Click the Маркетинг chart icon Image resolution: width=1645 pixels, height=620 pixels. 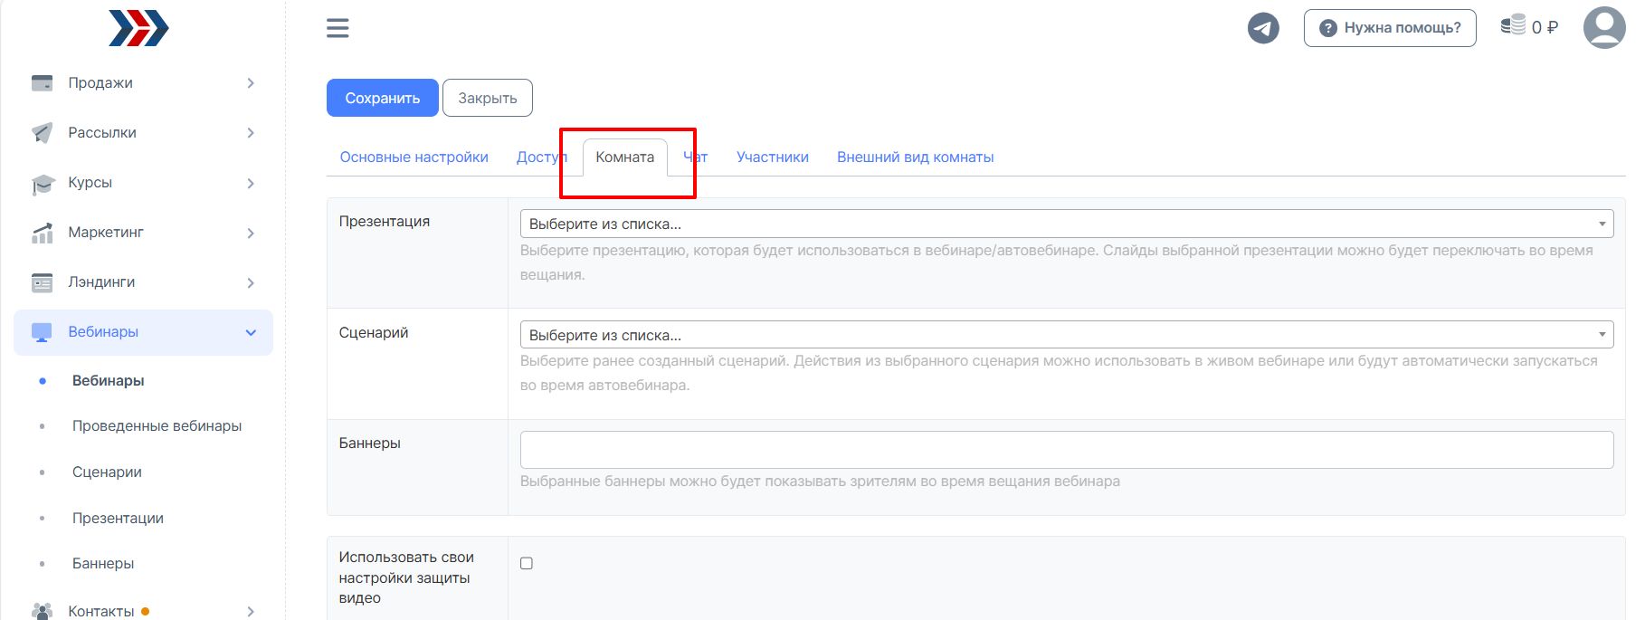click(42, 234)
